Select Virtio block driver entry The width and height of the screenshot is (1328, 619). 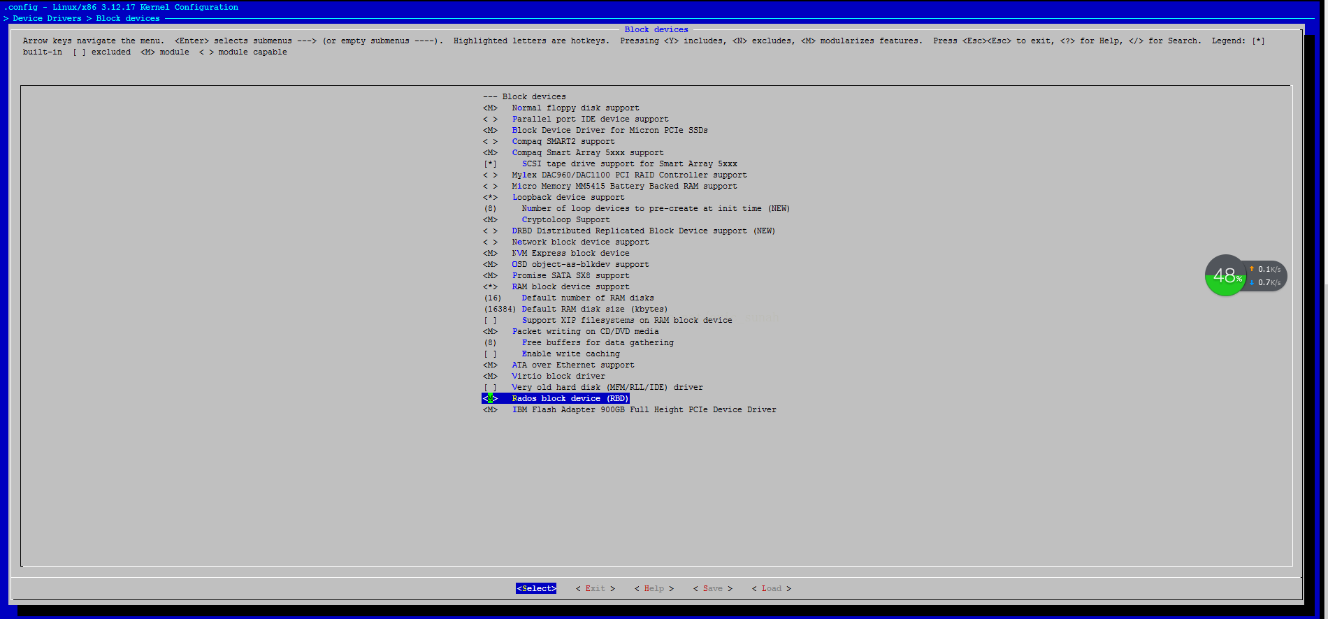tap(544, 376)
